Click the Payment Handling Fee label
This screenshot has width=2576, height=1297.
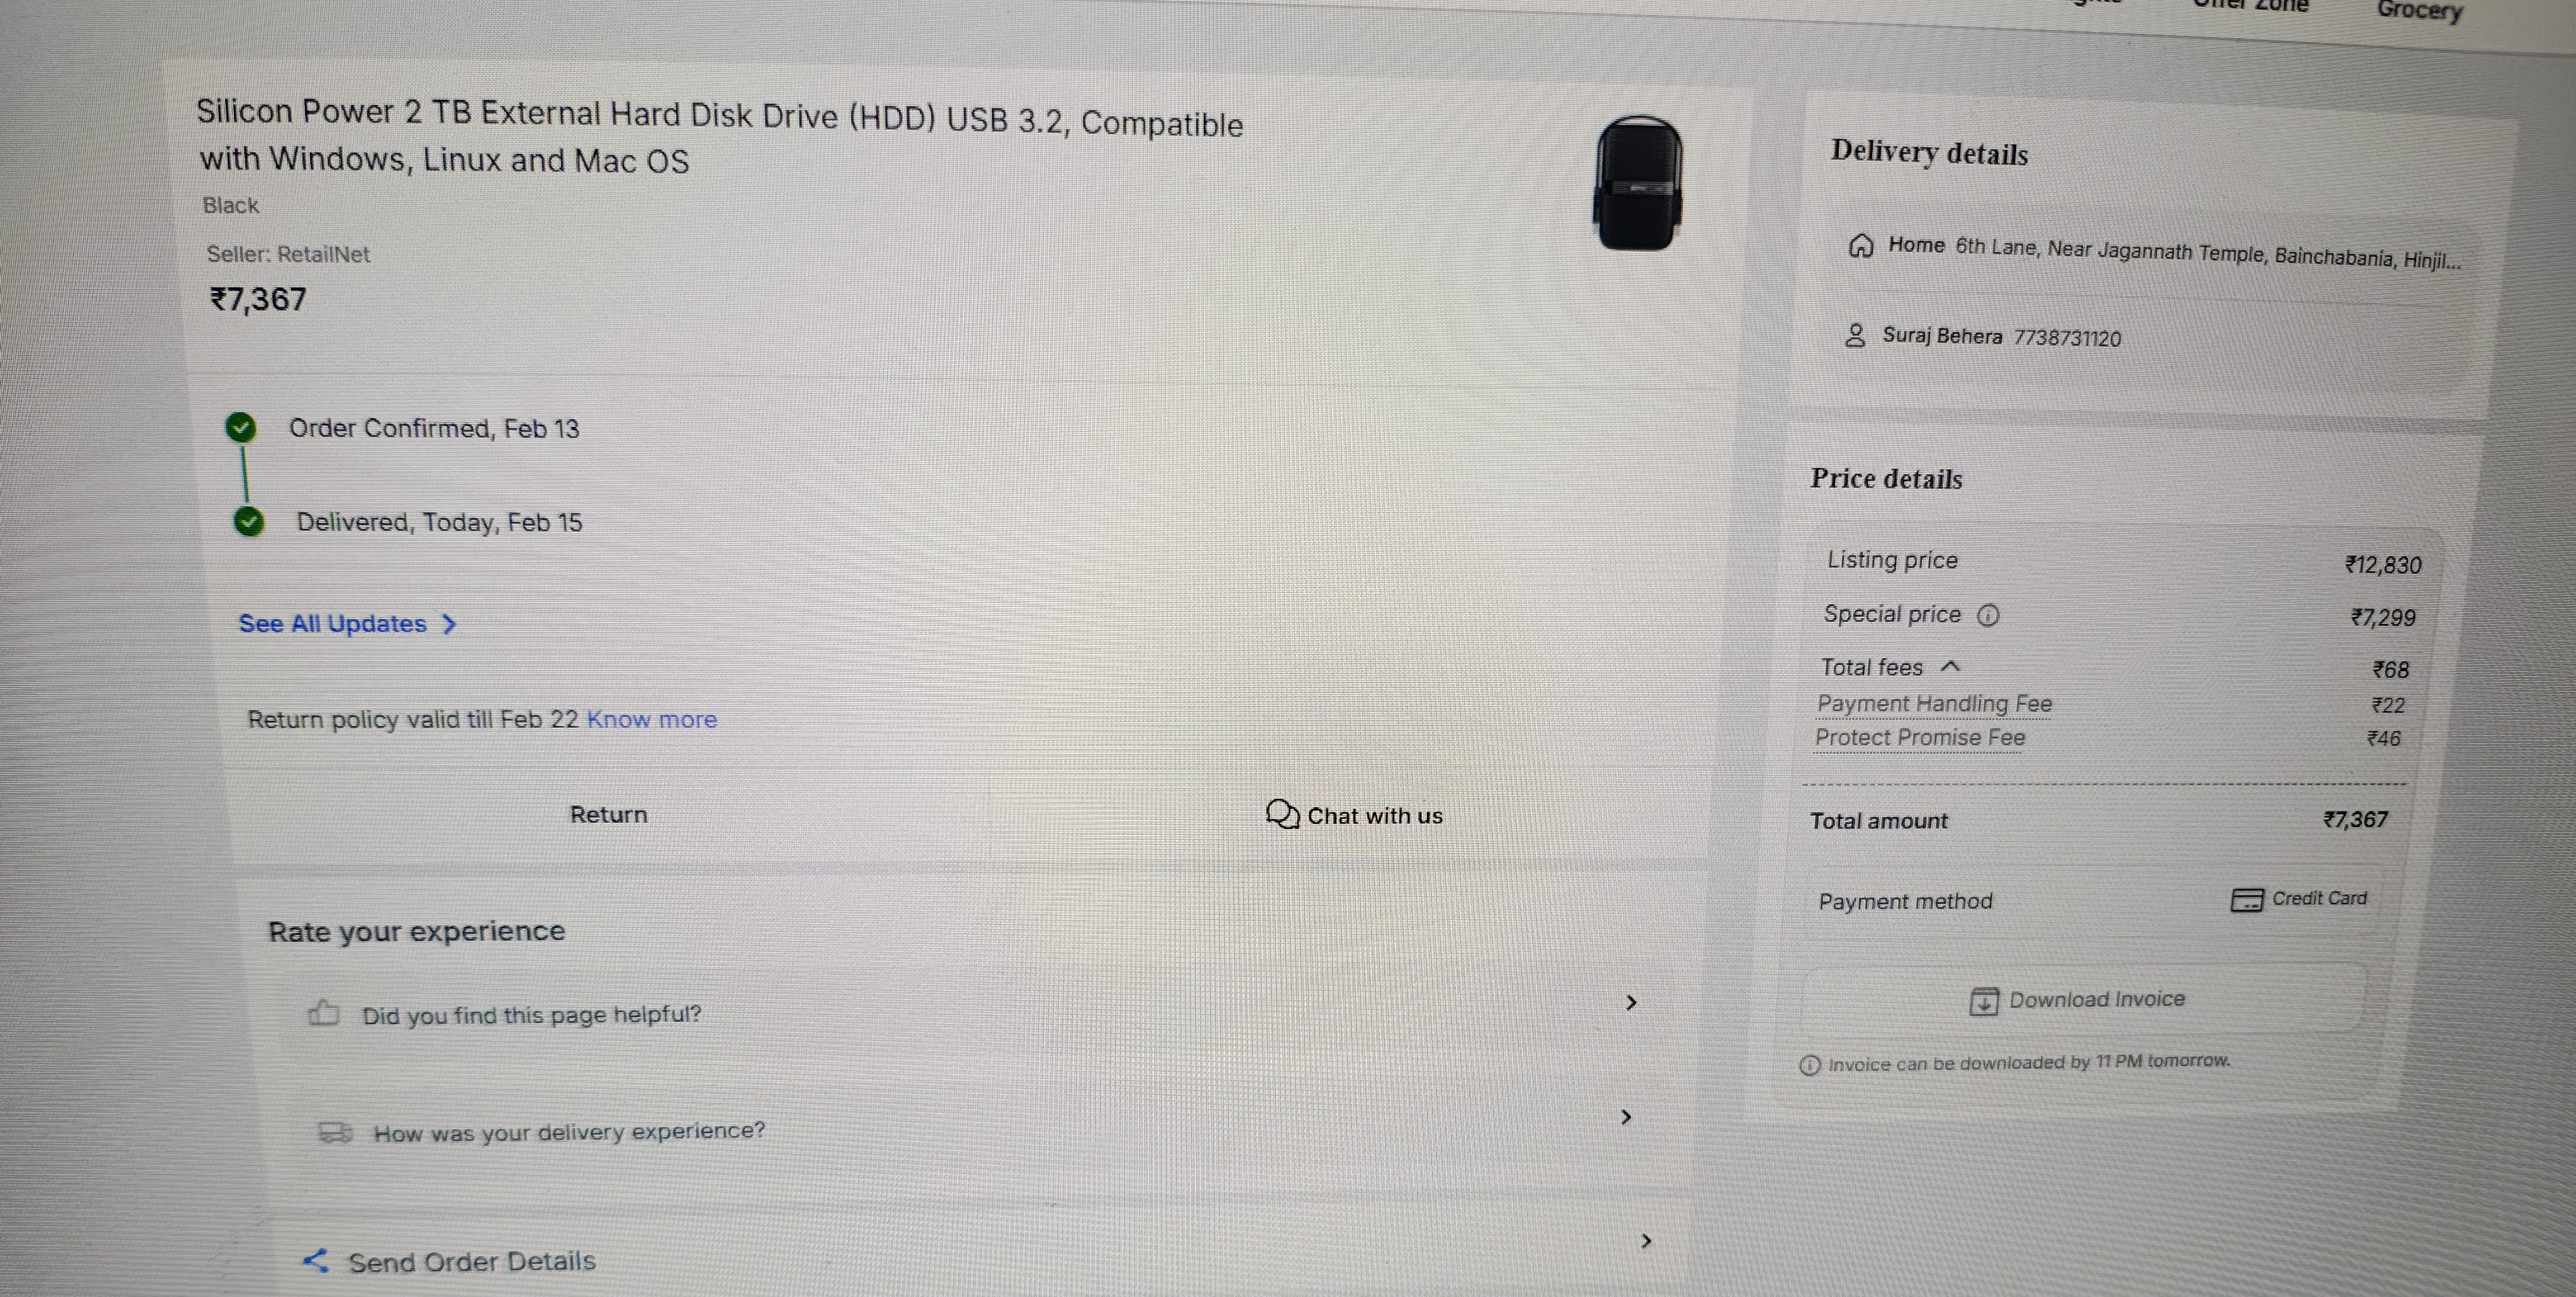click(1934, 704)
